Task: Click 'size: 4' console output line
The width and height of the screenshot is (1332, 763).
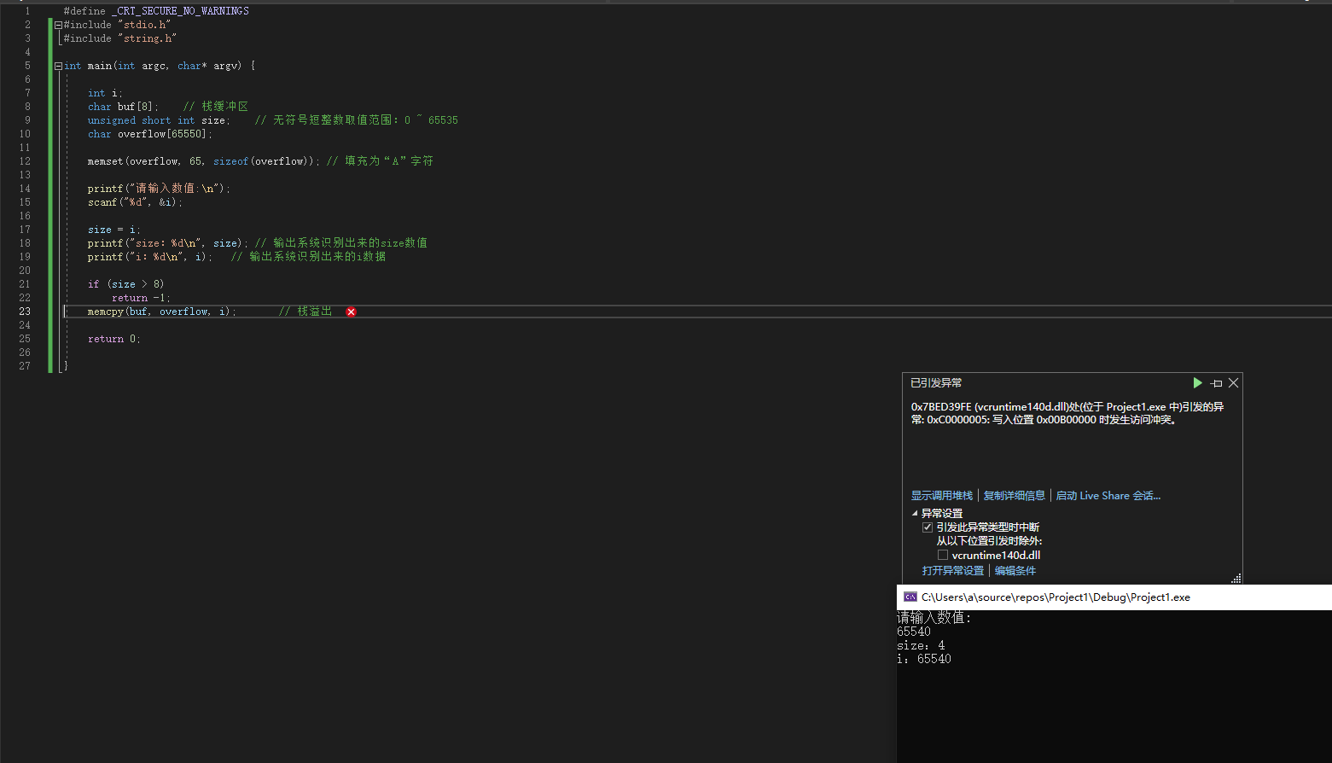Action: 921,645
